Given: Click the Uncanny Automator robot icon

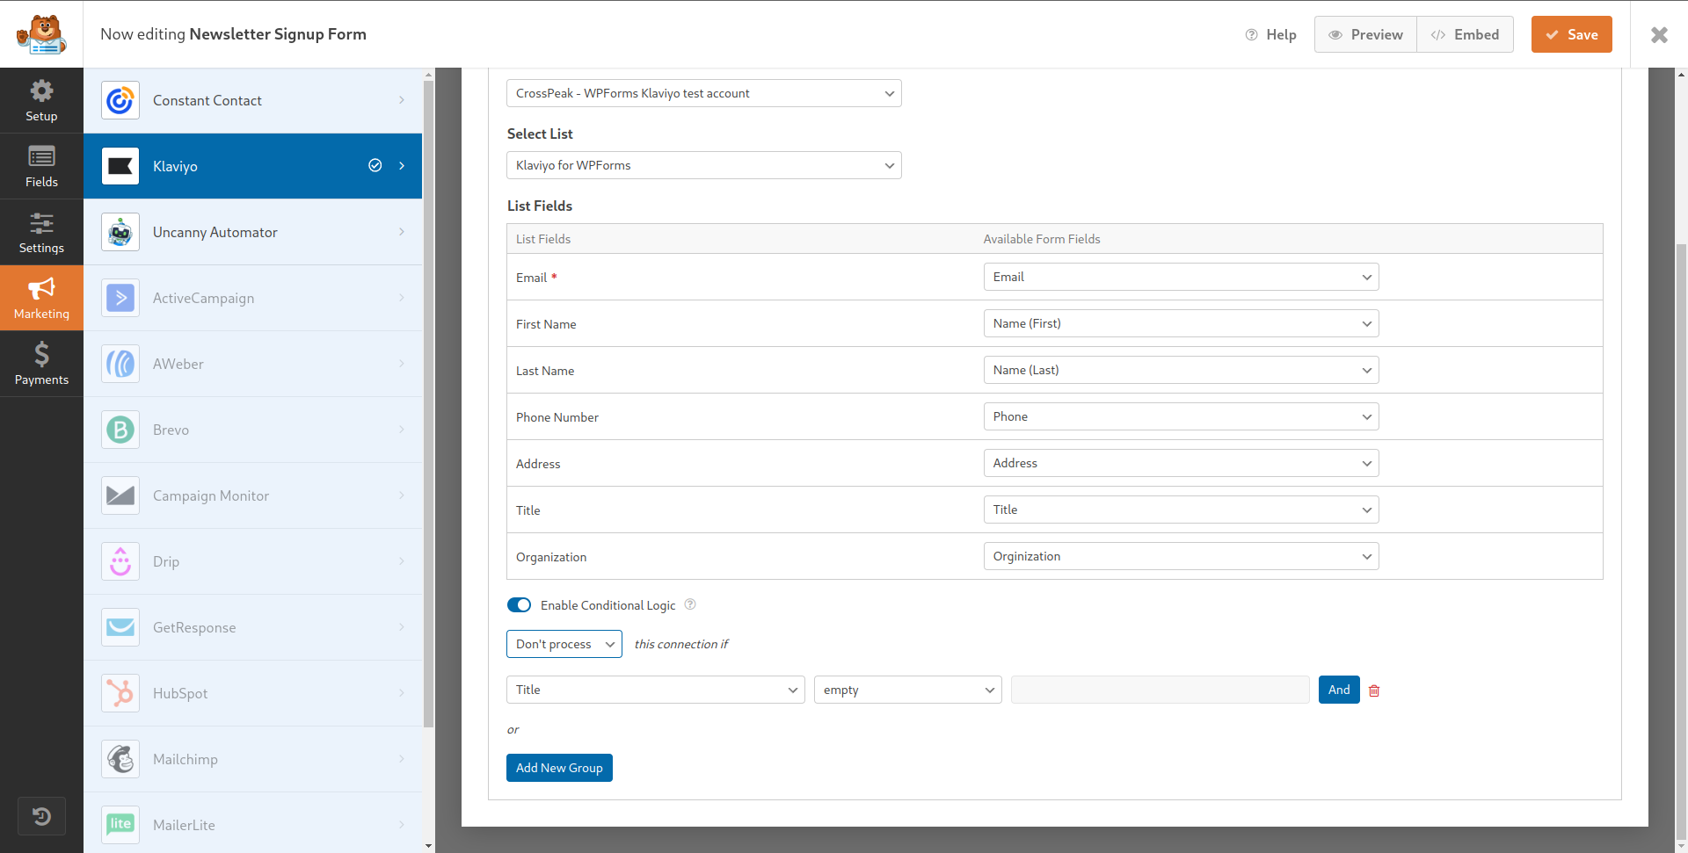Looking at the screenshot, I should [120, 232].
